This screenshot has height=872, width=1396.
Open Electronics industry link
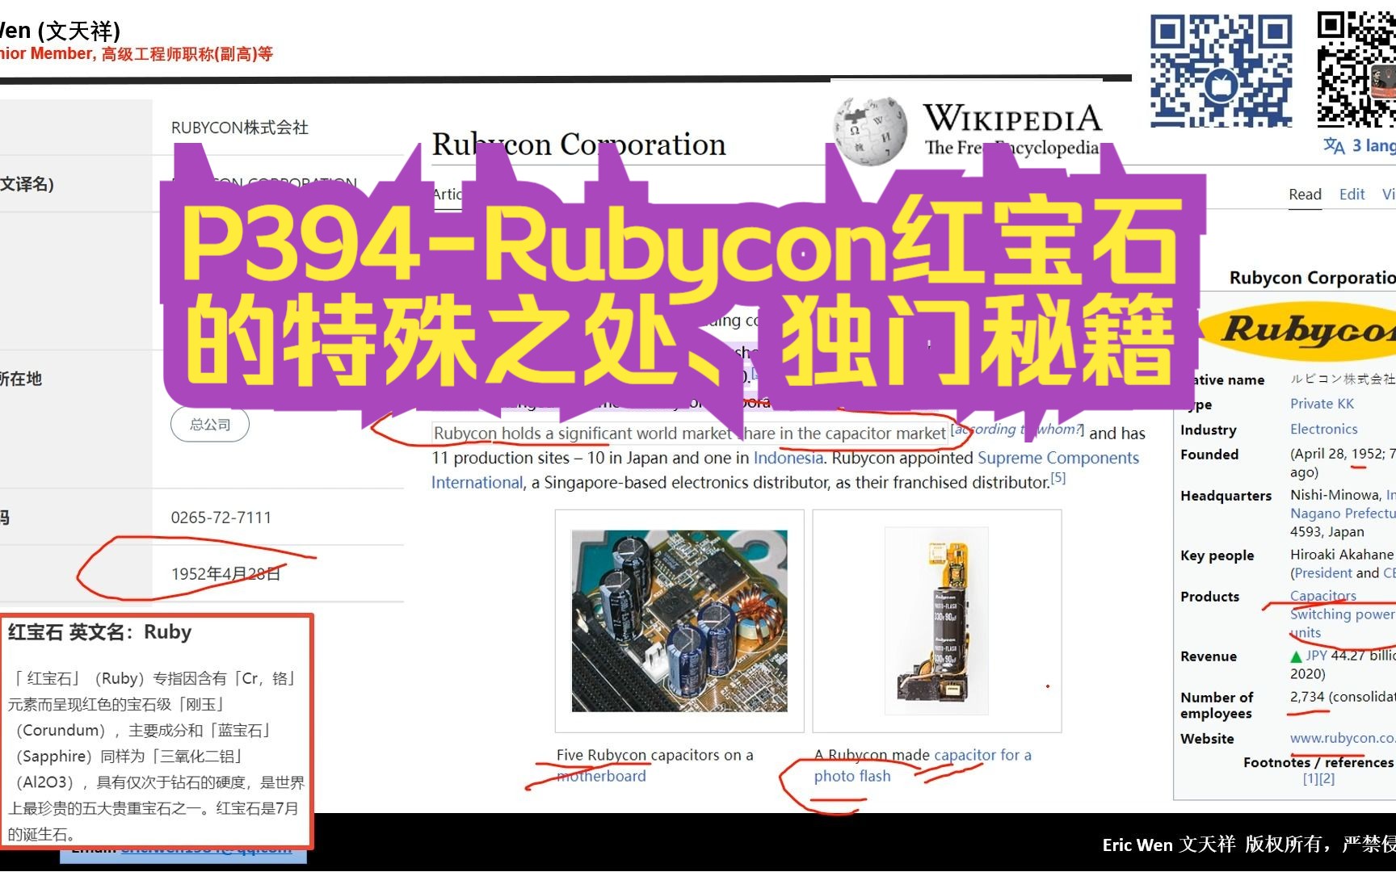coord(1323,429)
